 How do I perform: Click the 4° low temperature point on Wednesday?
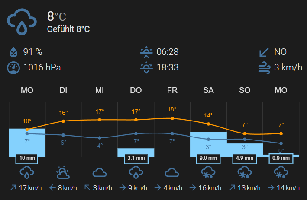pyautogui.click(x=100, y=138)
